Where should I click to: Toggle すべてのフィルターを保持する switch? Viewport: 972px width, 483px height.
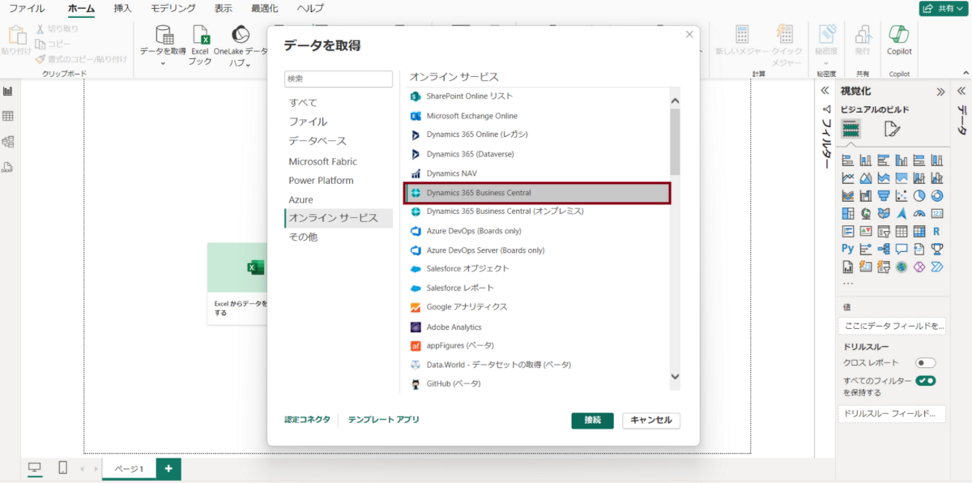pyautogui.click(x=926, y=381)
